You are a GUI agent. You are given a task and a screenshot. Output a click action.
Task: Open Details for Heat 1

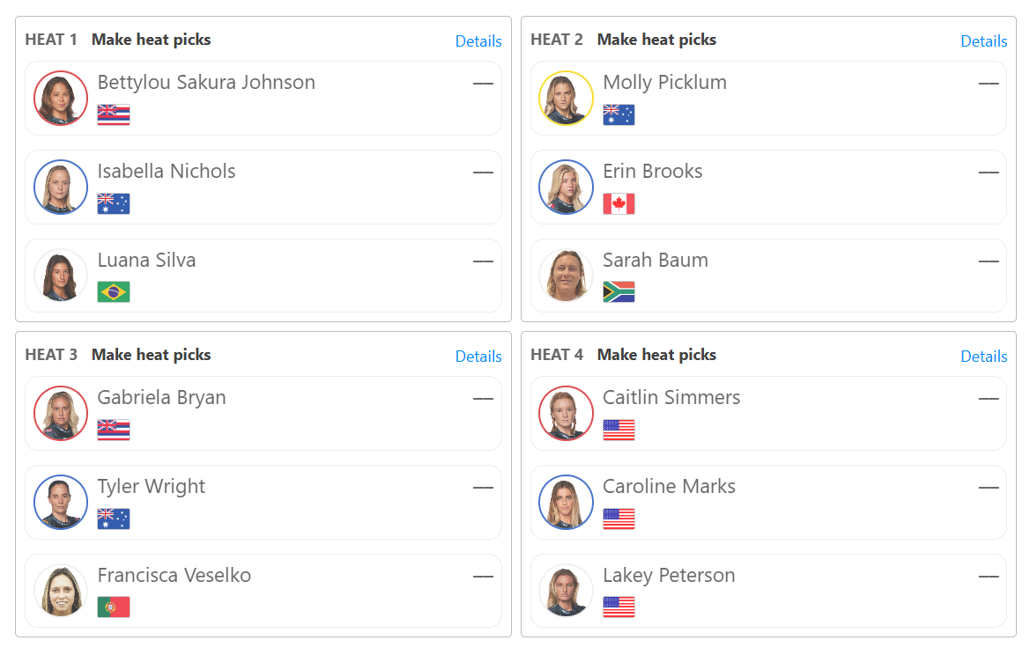pos(478,41)
